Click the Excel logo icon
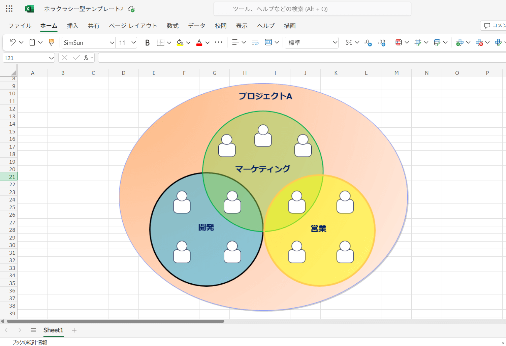Viewport: 506px width, 346px height. (x=29, y=9)
